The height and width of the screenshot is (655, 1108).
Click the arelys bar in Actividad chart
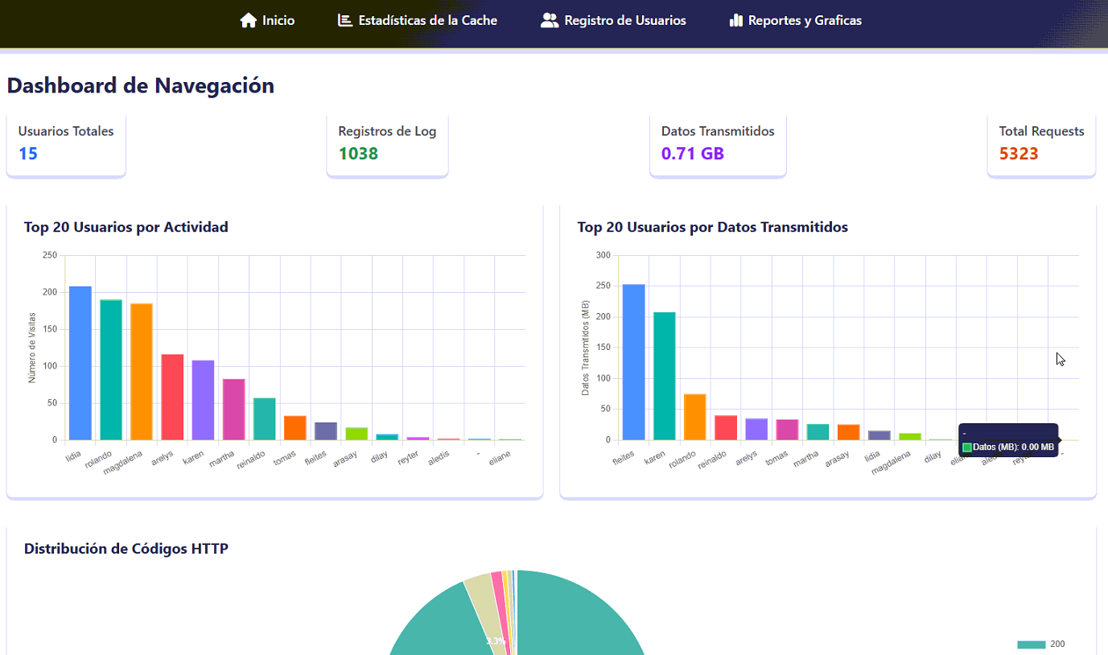pyautogui.click(x=172, y=398)
